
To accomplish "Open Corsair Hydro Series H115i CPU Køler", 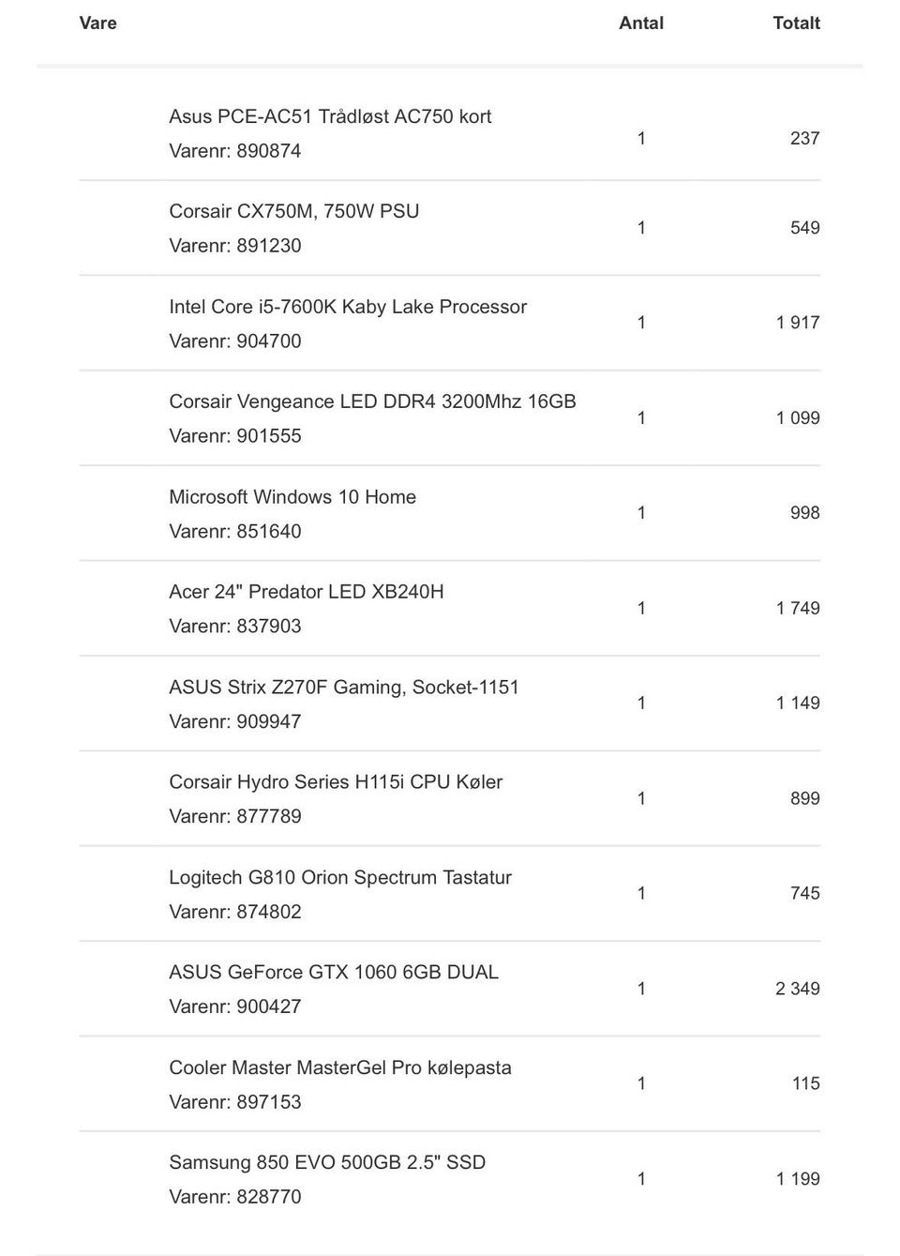I will 336,782.
